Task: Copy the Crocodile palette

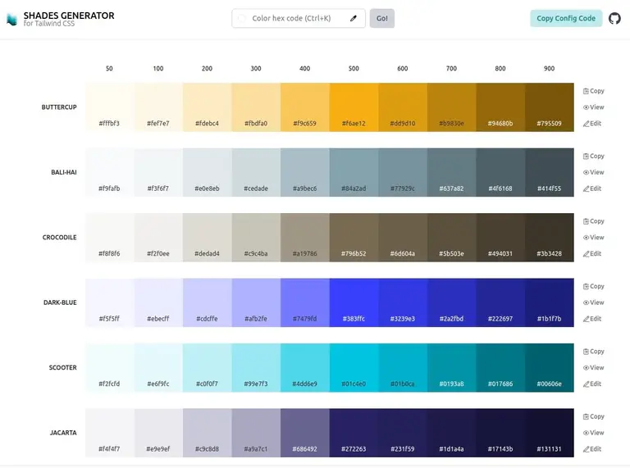Action: [x=593, y=221]
